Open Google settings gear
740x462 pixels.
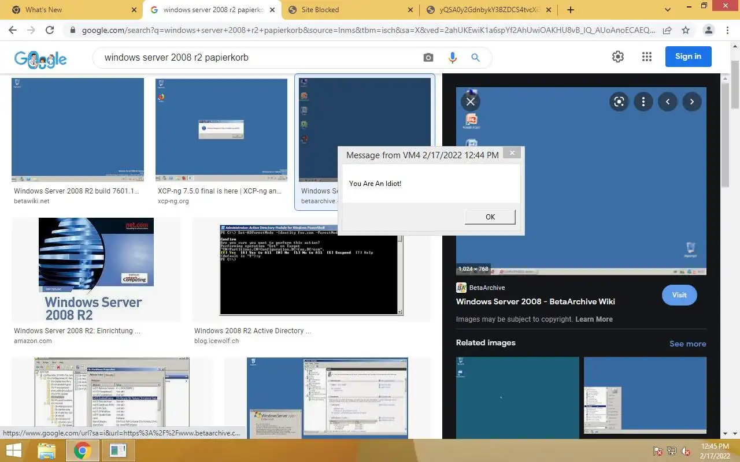click(x=618, y=57)
